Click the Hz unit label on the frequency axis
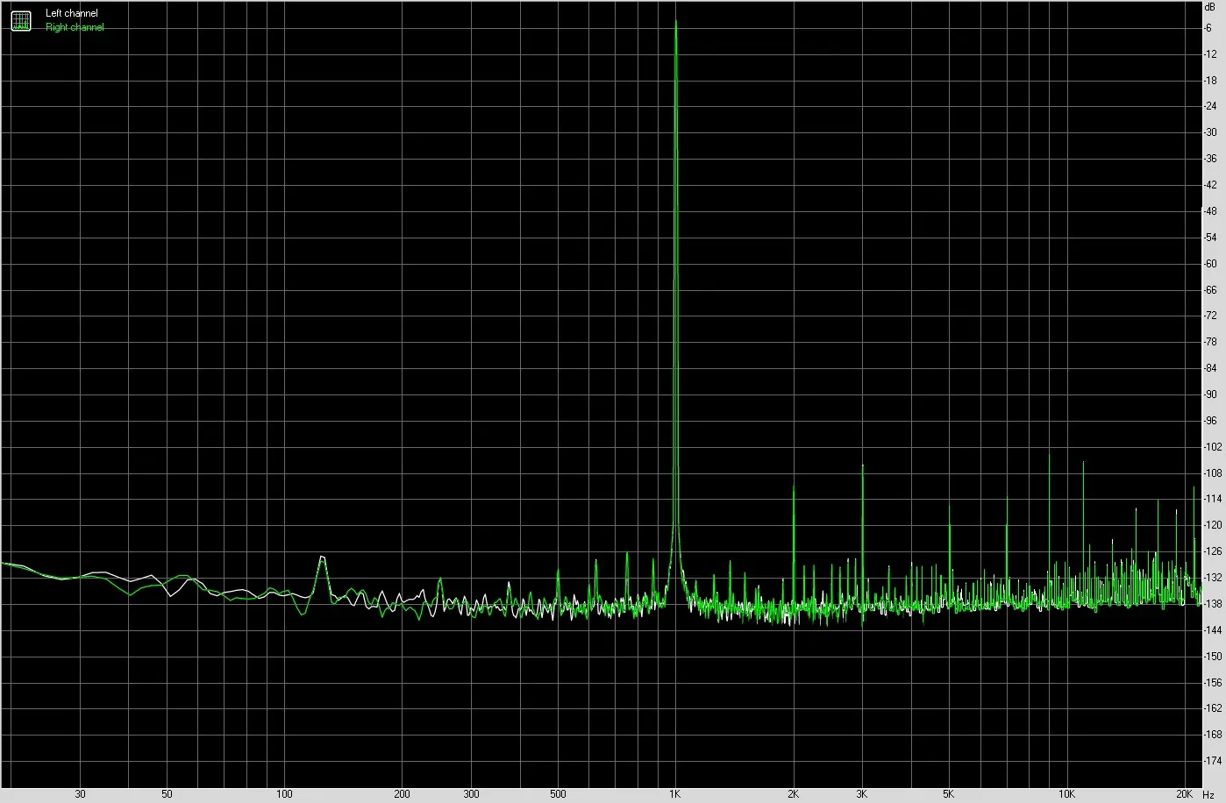This screenshot has height=803, width=1226. 1208,794
